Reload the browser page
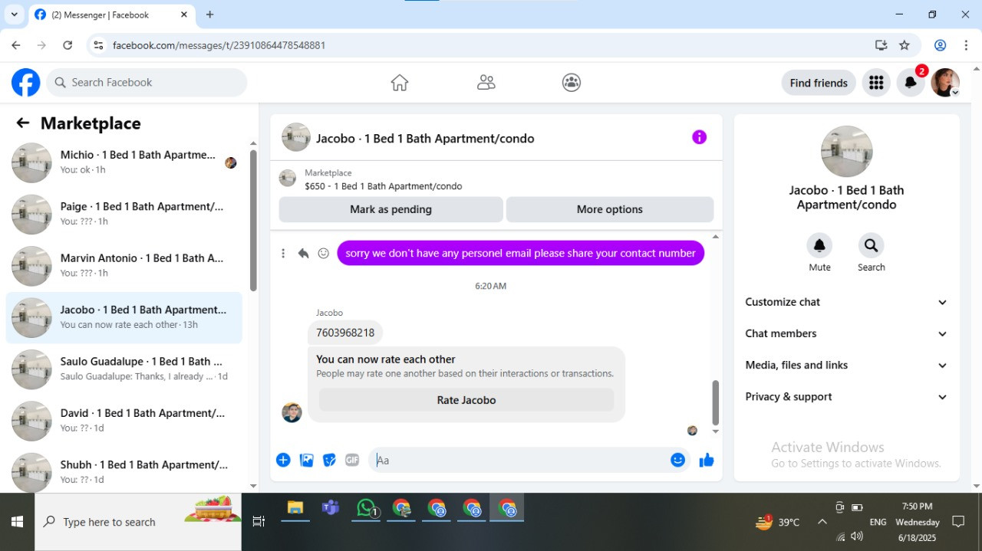Viewport: 982px width, 551px height. pos(68,45)
